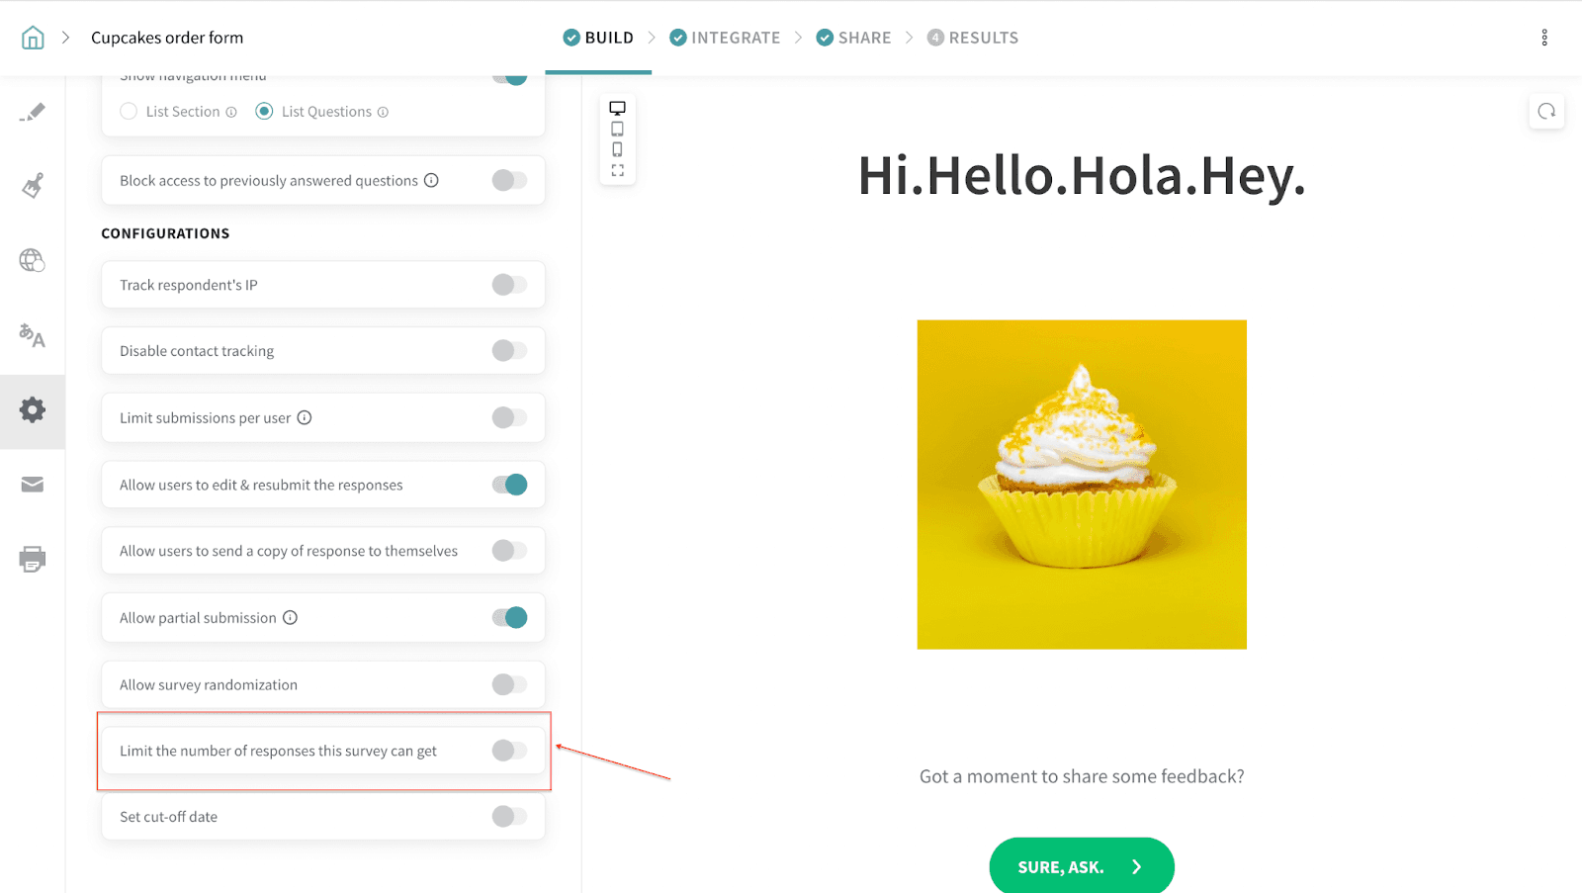Click the cupcake image in preview
The image size is (1582, 893).
pyautogui.click(x=1081, y=485)
